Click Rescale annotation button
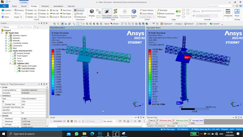 [79, 14]
